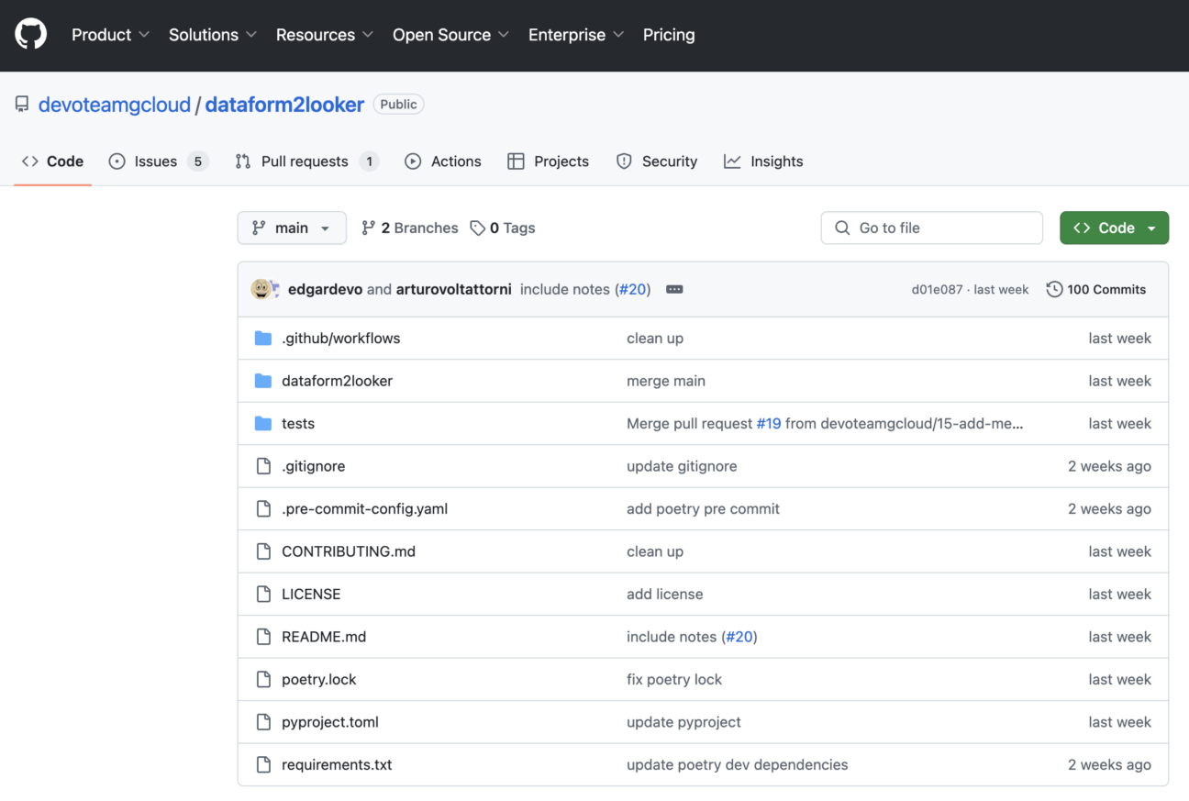Expand commit message with ellipsis button

[x=674, y=289]
